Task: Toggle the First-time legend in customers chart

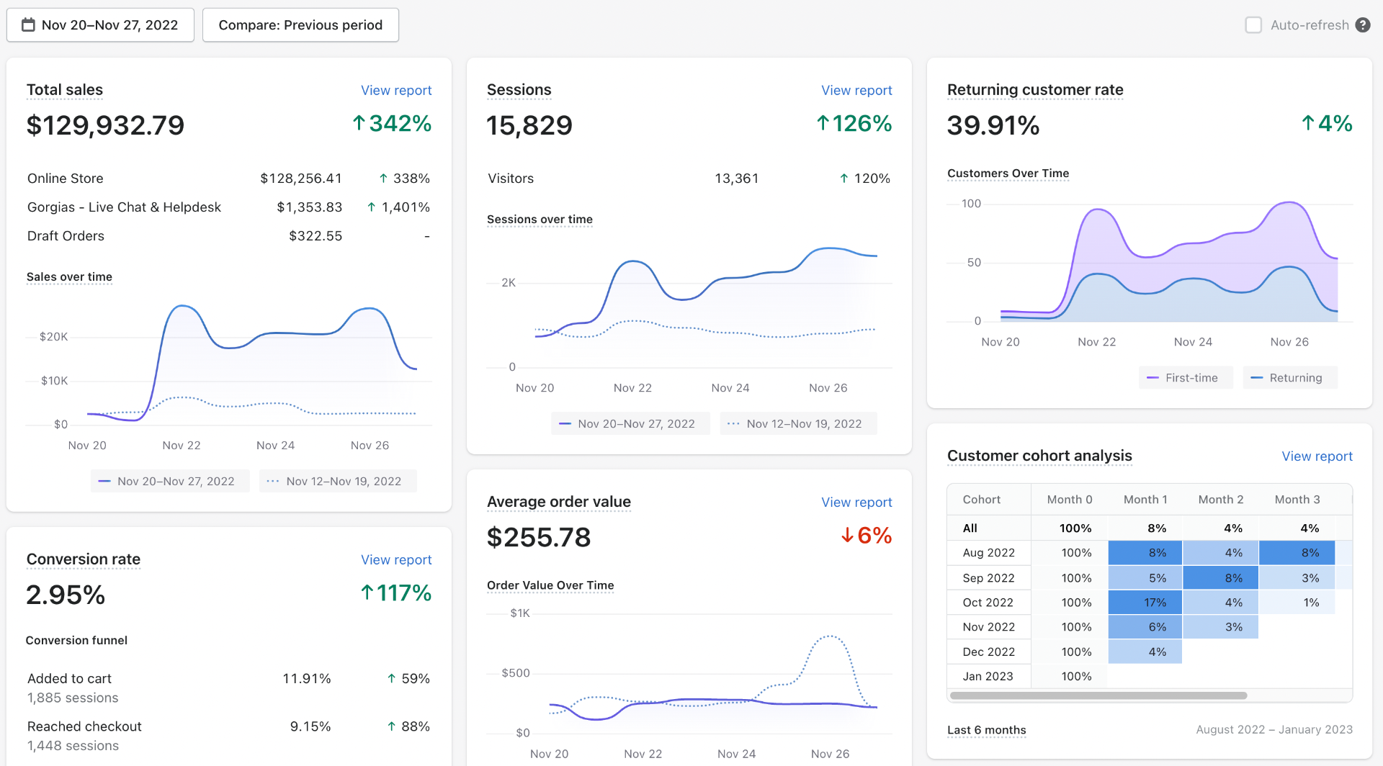Action: point(1186,378)
